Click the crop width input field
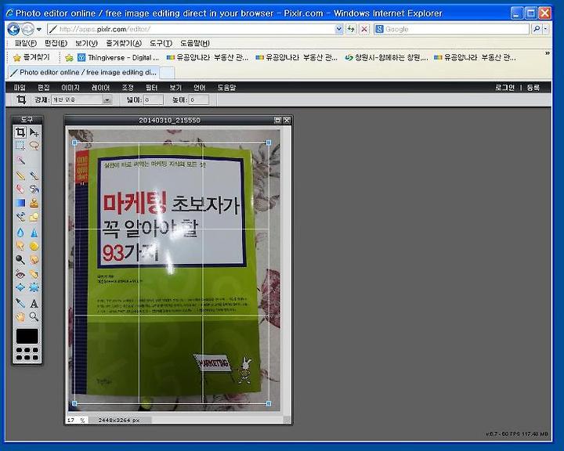Image resolution: width=564 pixels, height=451 pixels. tap(154, 100)
